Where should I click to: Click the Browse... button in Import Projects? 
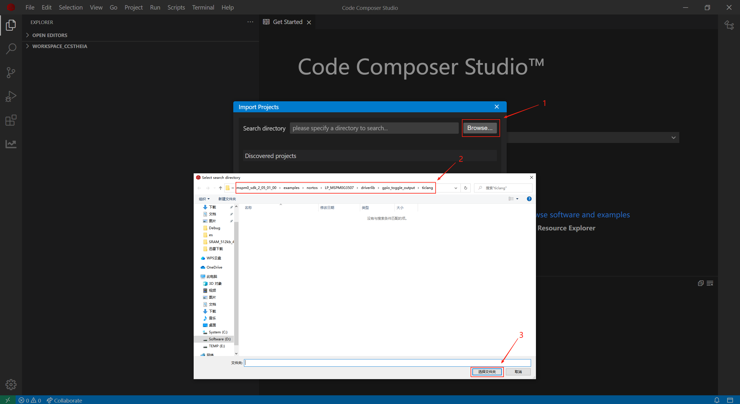pyautogui.click(x=480, y=128)
